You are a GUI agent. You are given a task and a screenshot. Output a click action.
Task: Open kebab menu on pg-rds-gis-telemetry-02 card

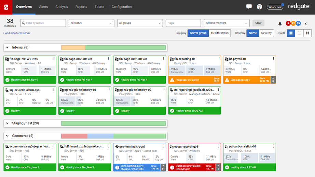click(164, 89)
